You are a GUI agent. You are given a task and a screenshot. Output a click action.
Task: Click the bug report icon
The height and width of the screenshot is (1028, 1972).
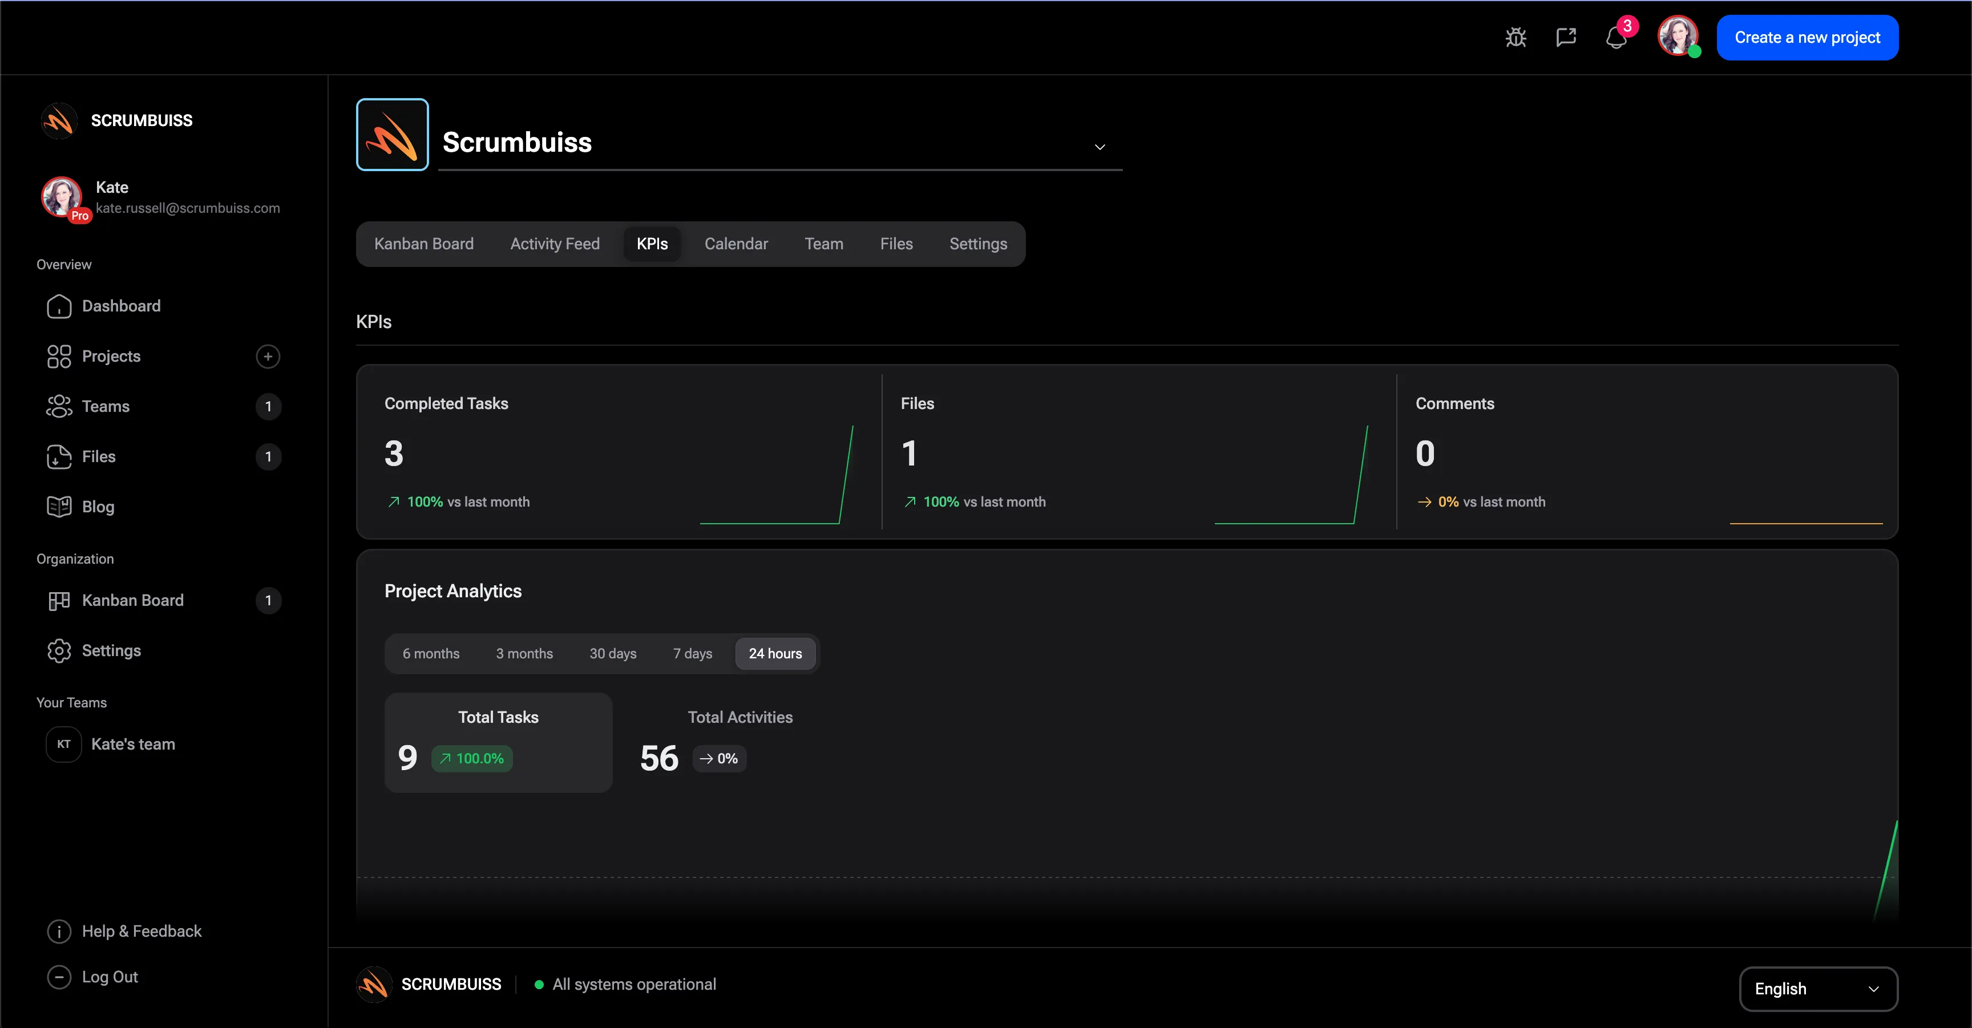click(x=1516, y=38)
